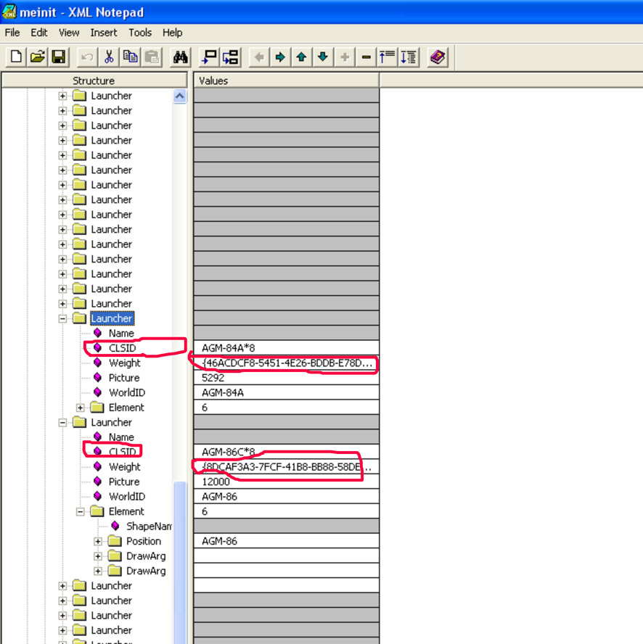The height and width of the screenshot is (644, 643).
Task: Save the file with floppy disk icon
Action: [59, 57]
